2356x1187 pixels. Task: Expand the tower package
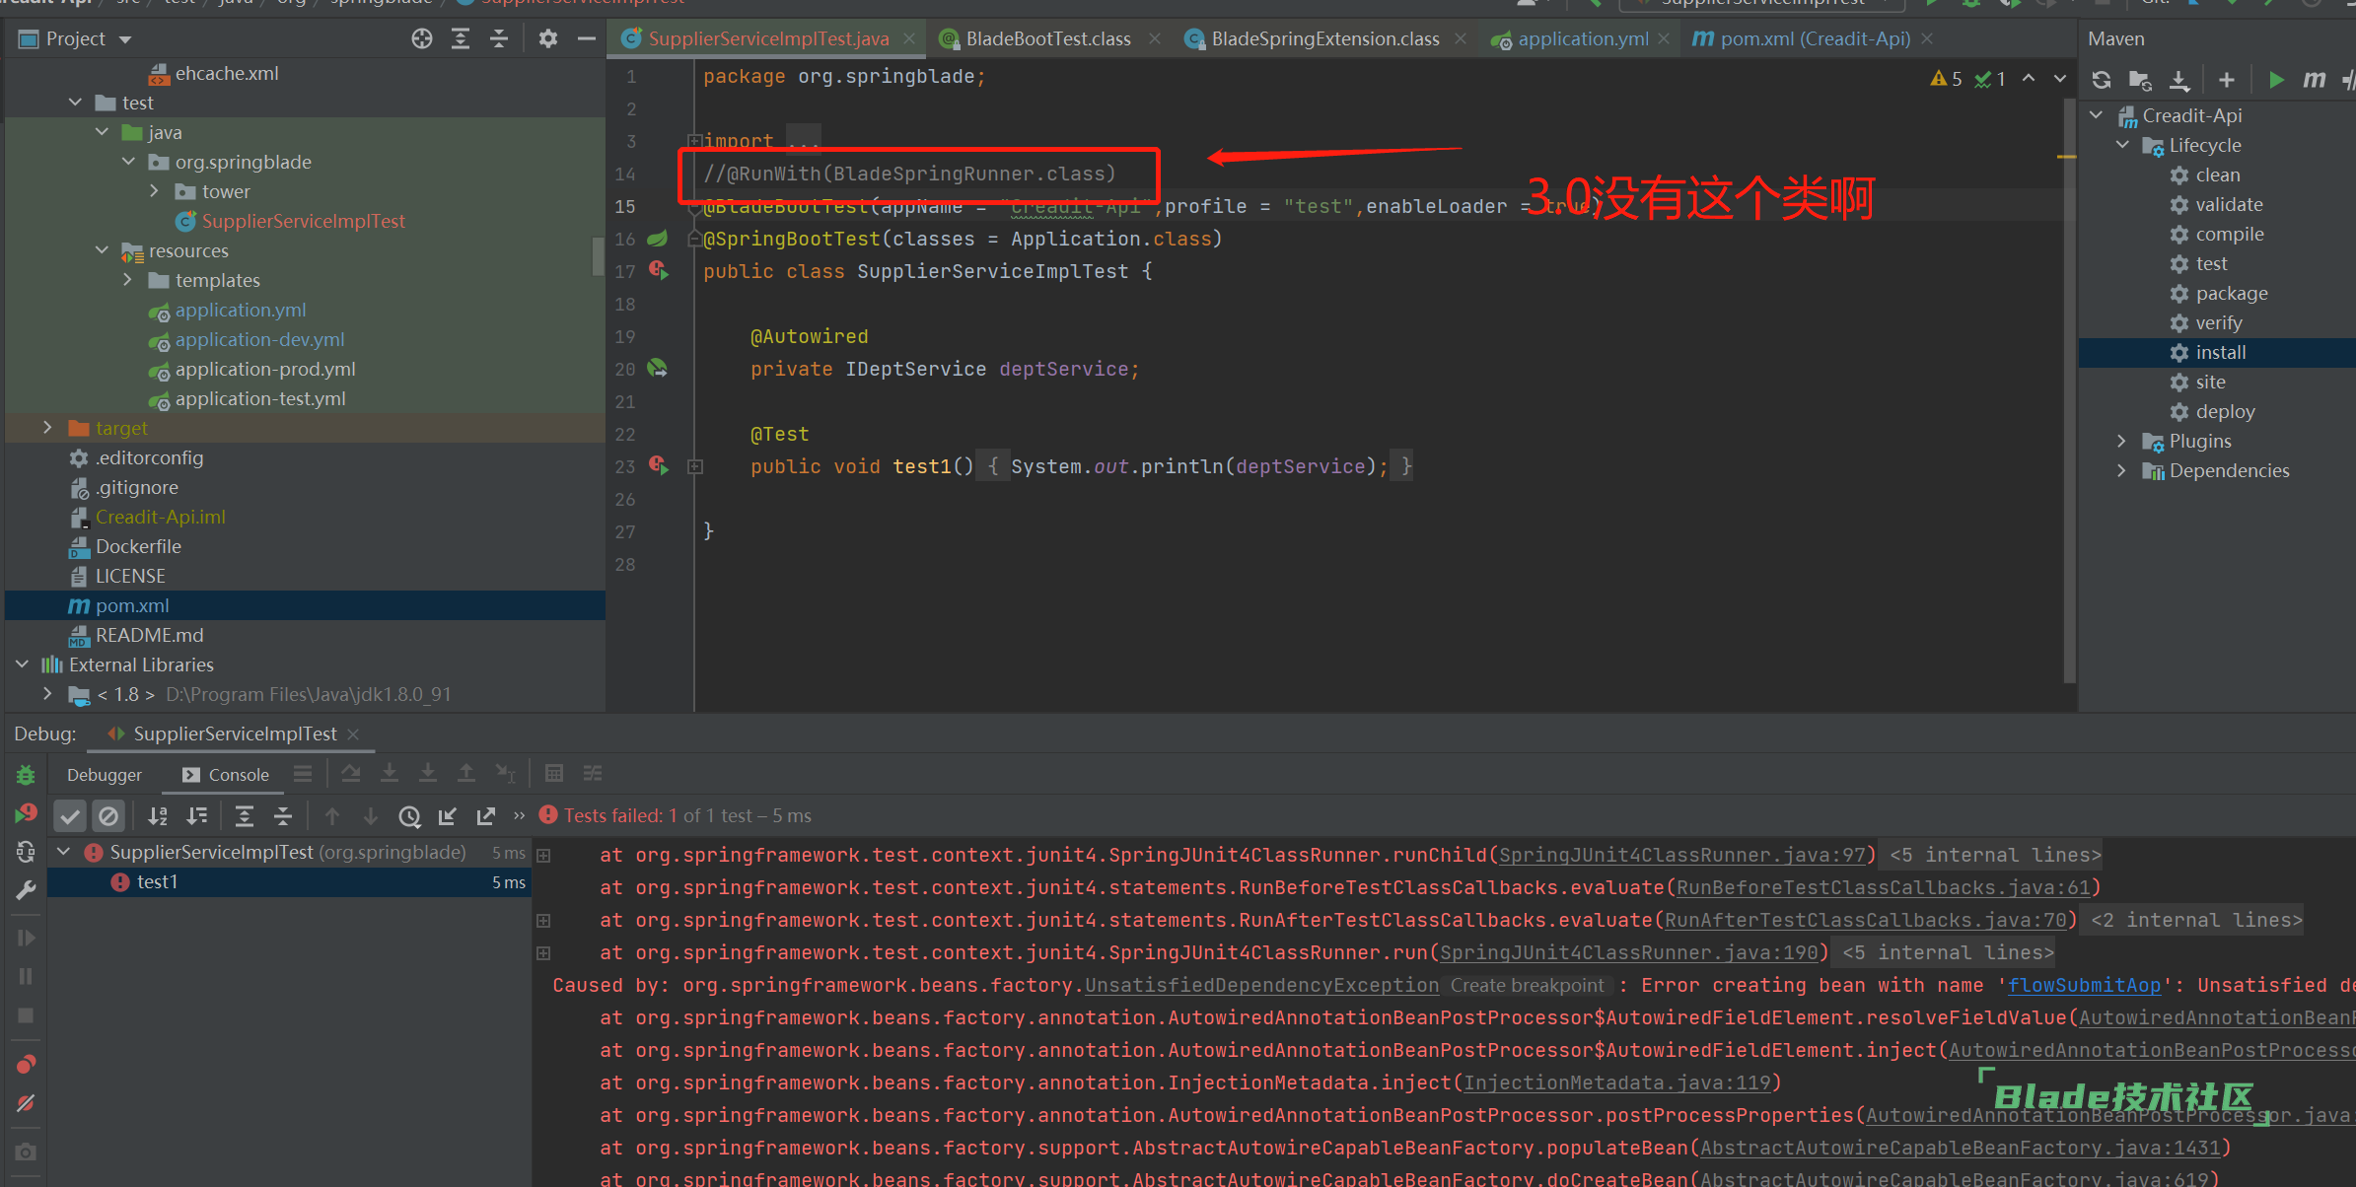155,191
